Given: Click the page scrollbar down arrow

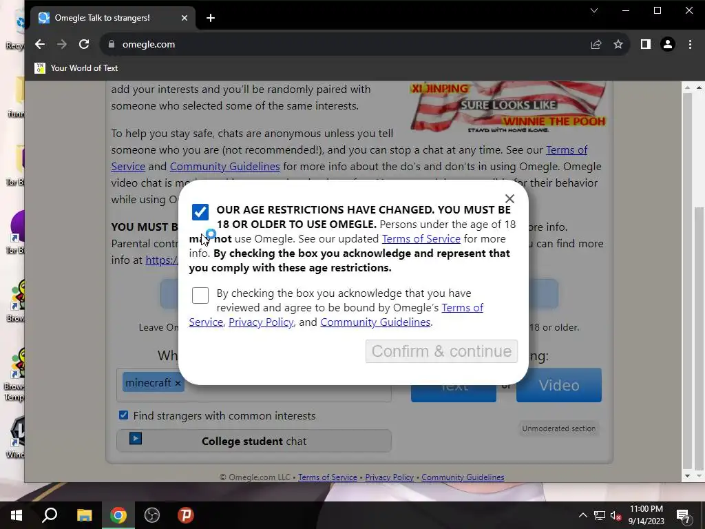Looking at the screenshot, I should pyautogui.click(x=687, y=476).
